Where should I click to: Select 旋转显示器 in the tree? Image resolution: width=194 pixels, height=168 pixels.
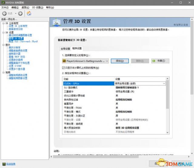coord(15,54)
